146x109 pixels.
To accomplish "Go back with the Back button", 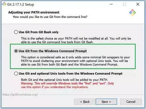I will point(85,101).
